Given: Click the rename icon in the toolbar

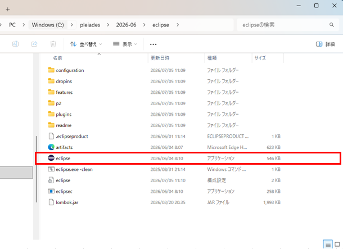Looking at the screenshot, I should [15, 44].
